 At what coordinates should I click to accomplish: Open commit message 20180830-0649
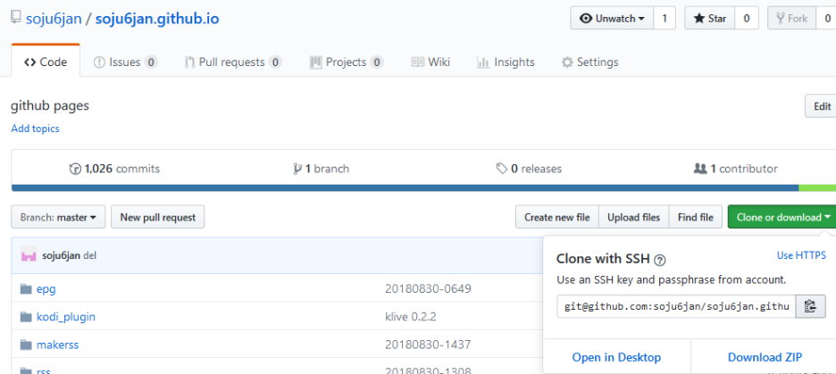tap(428, 289)
